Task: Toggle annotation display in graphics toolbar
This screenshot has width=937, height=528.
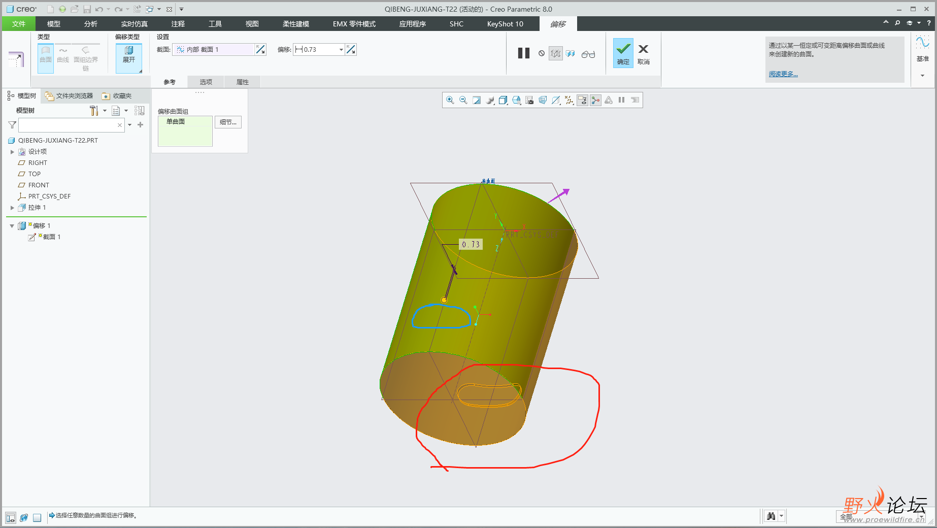Action: pos(582,100)
